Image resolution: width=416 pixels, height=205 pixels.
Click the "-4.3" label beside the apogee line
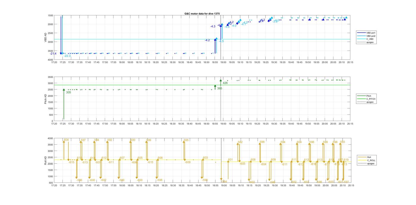213,27
